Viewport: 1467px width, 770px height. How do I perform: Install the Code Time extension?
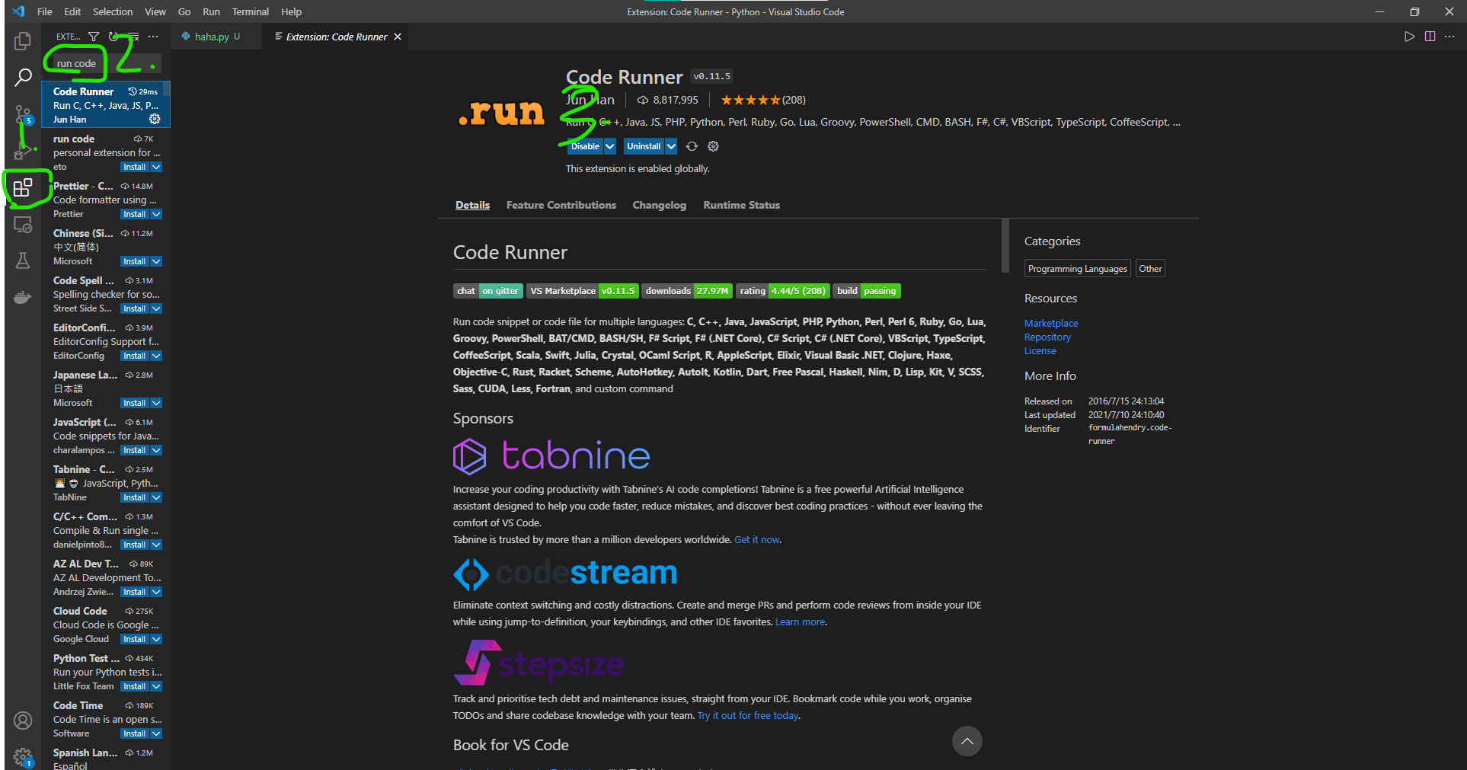(x=134, y=733)
